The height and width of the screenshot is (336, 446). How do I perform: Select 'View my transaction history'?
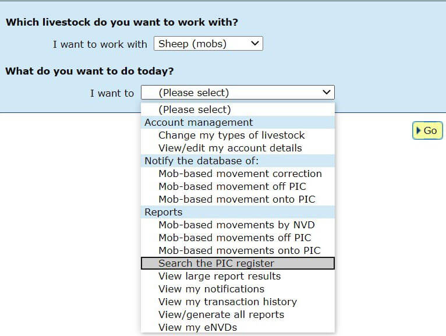(x=228, y=302)
